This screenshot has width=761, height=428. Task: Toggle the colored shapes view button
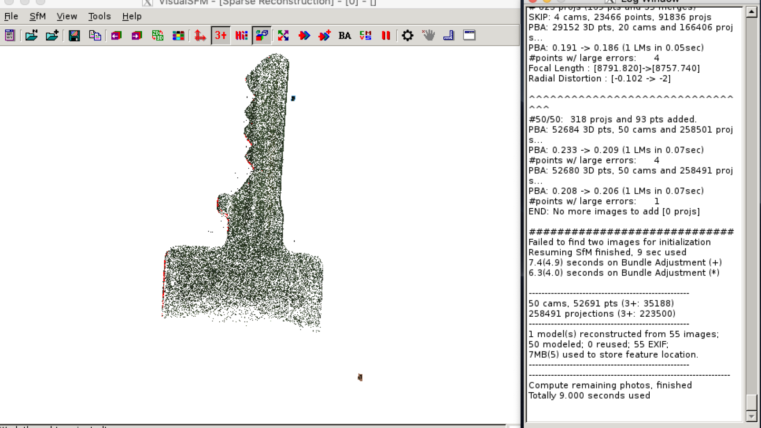(x=262, y=35)
